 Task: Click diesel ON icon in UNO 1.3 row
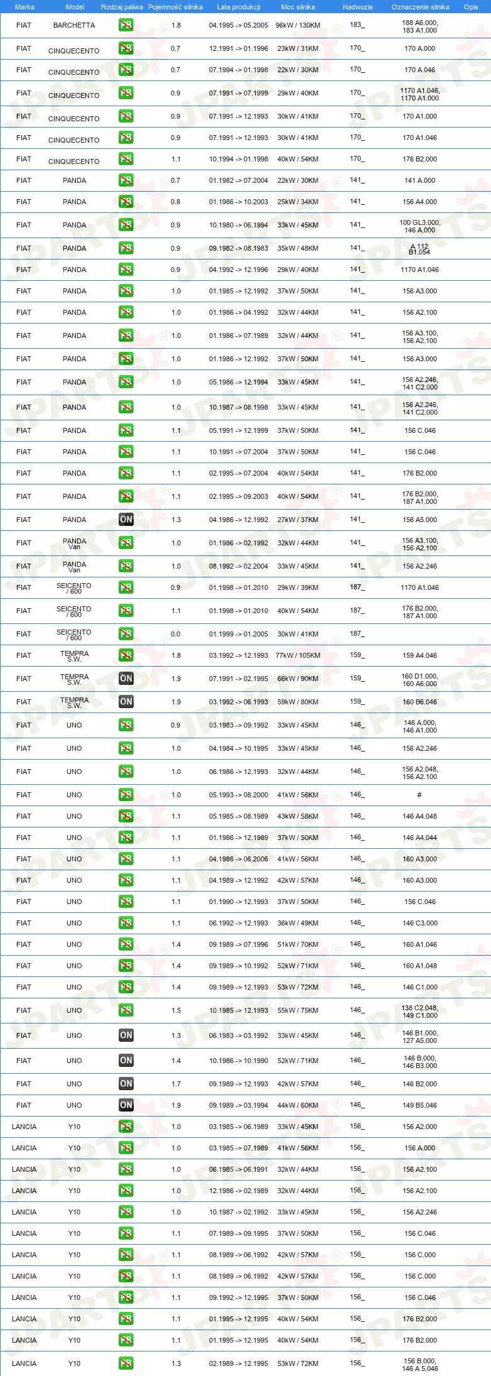tap(126, 1035)
